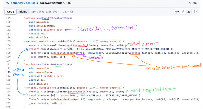
Task: Open the Raw file view
Action: click(x=177, y=12)
